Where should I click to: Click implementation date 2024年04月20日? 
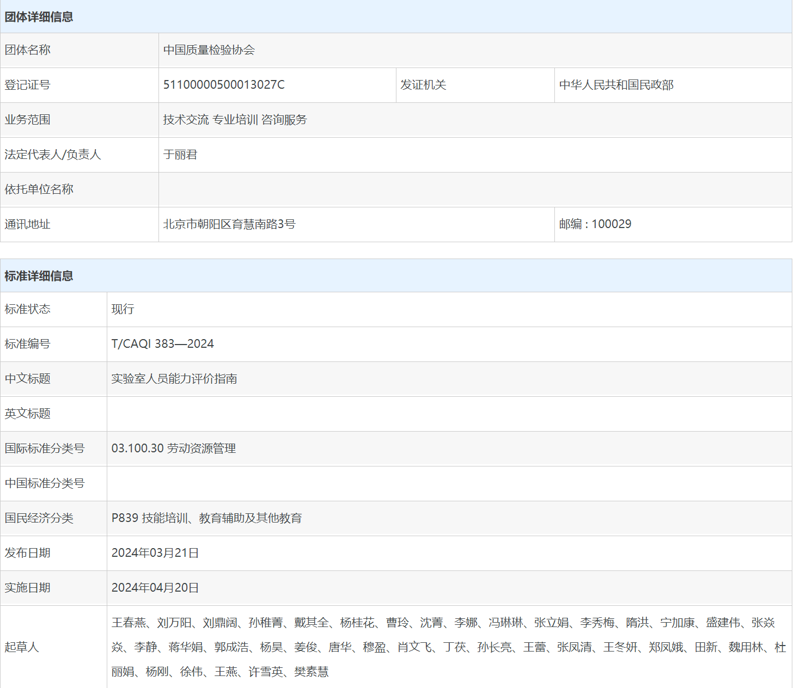point(155,588)
